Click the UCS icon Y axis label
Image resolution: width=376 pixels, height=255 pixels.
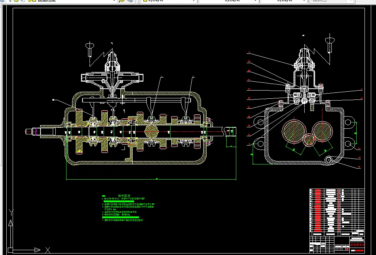tap(11, 212)
